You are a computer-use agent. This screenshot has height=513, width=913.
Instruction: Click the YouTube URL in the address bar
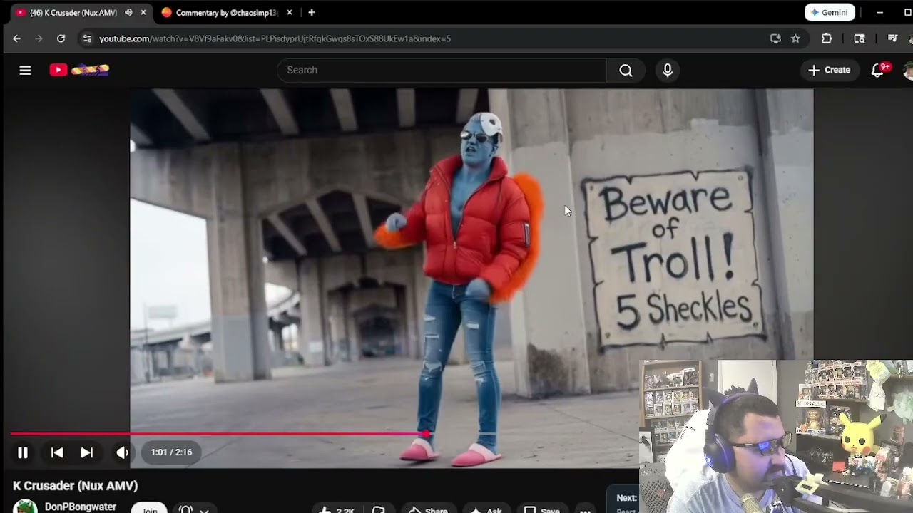coord(275,38)
